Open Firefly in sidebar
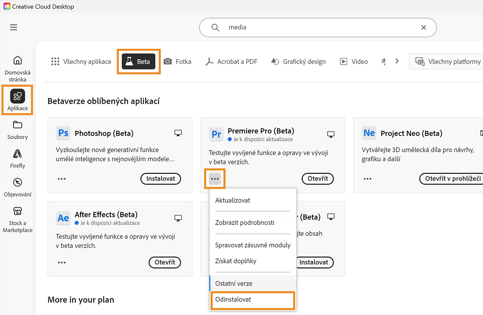This screenshot has width=483, height=315. (18, 159)
